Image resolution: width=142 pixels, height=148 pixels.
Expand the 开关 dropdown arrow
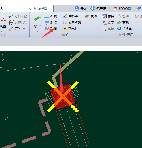point(24,29)
